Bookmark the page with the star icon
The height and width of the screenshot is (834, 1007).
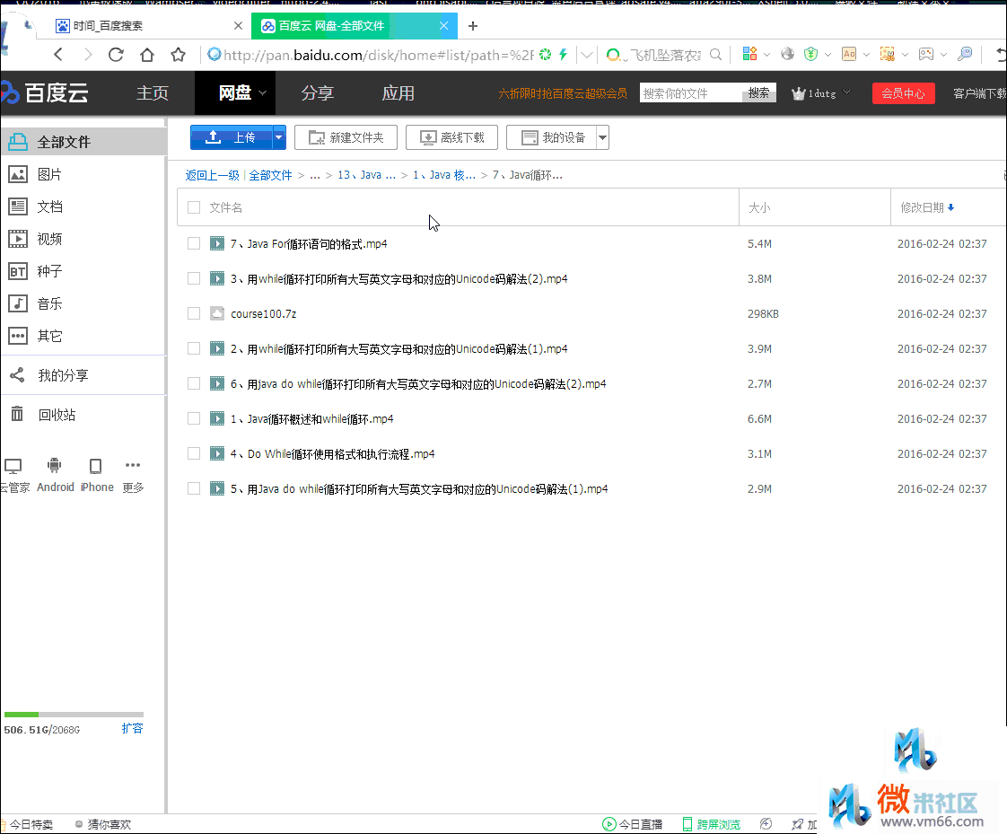tap(178, 55)
